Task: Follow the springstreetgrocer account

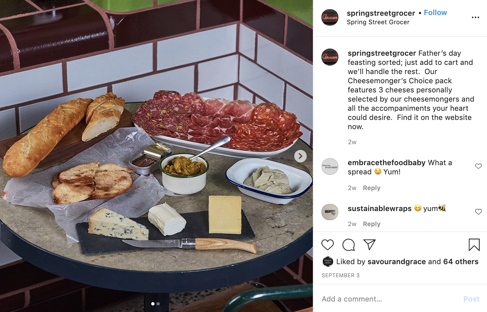Action: [435, 13]
